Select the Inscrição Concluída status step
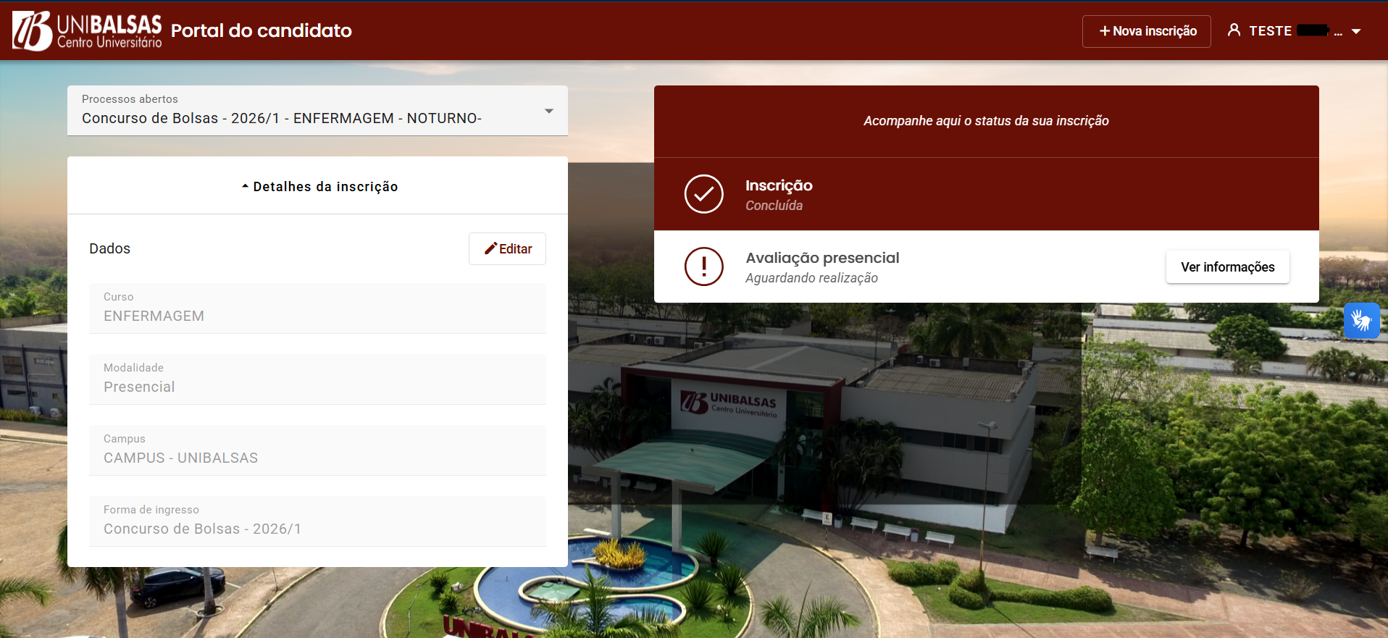Screen dimensions: 1388x638 click(x=779, y=194)
